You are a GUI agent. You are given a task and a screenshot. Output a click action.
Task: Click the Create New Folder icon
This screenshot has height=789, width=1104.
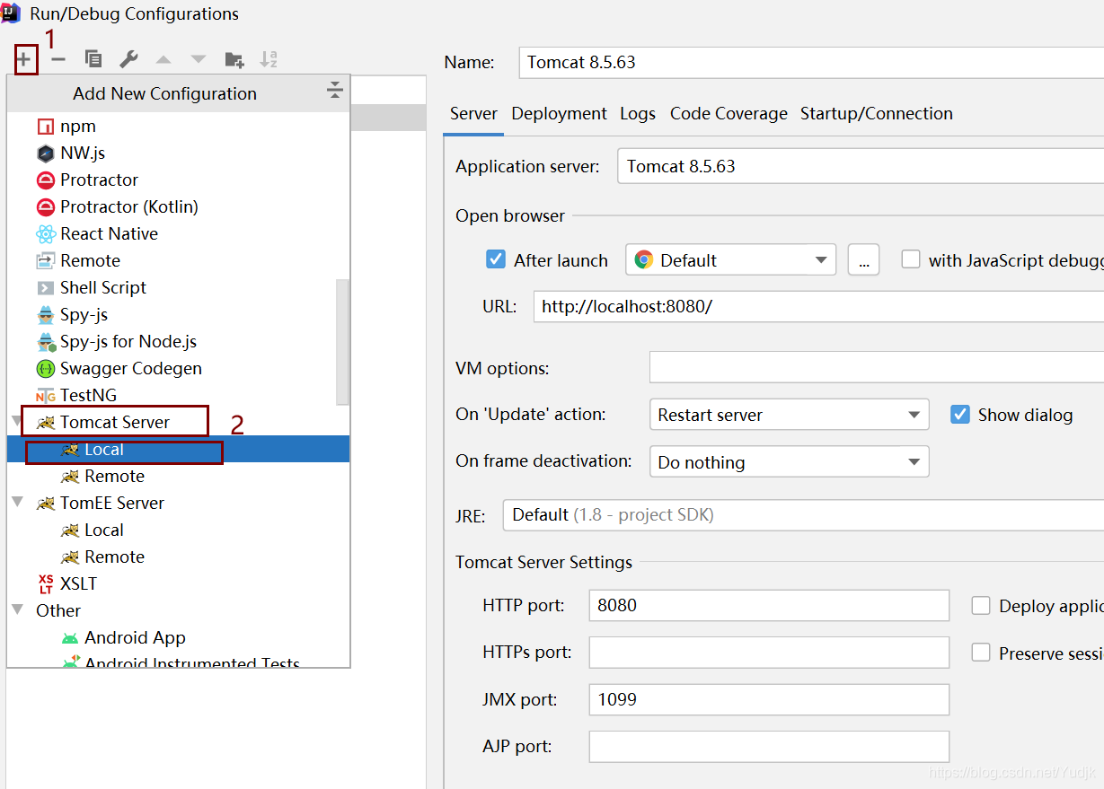(x=234, y=60)
